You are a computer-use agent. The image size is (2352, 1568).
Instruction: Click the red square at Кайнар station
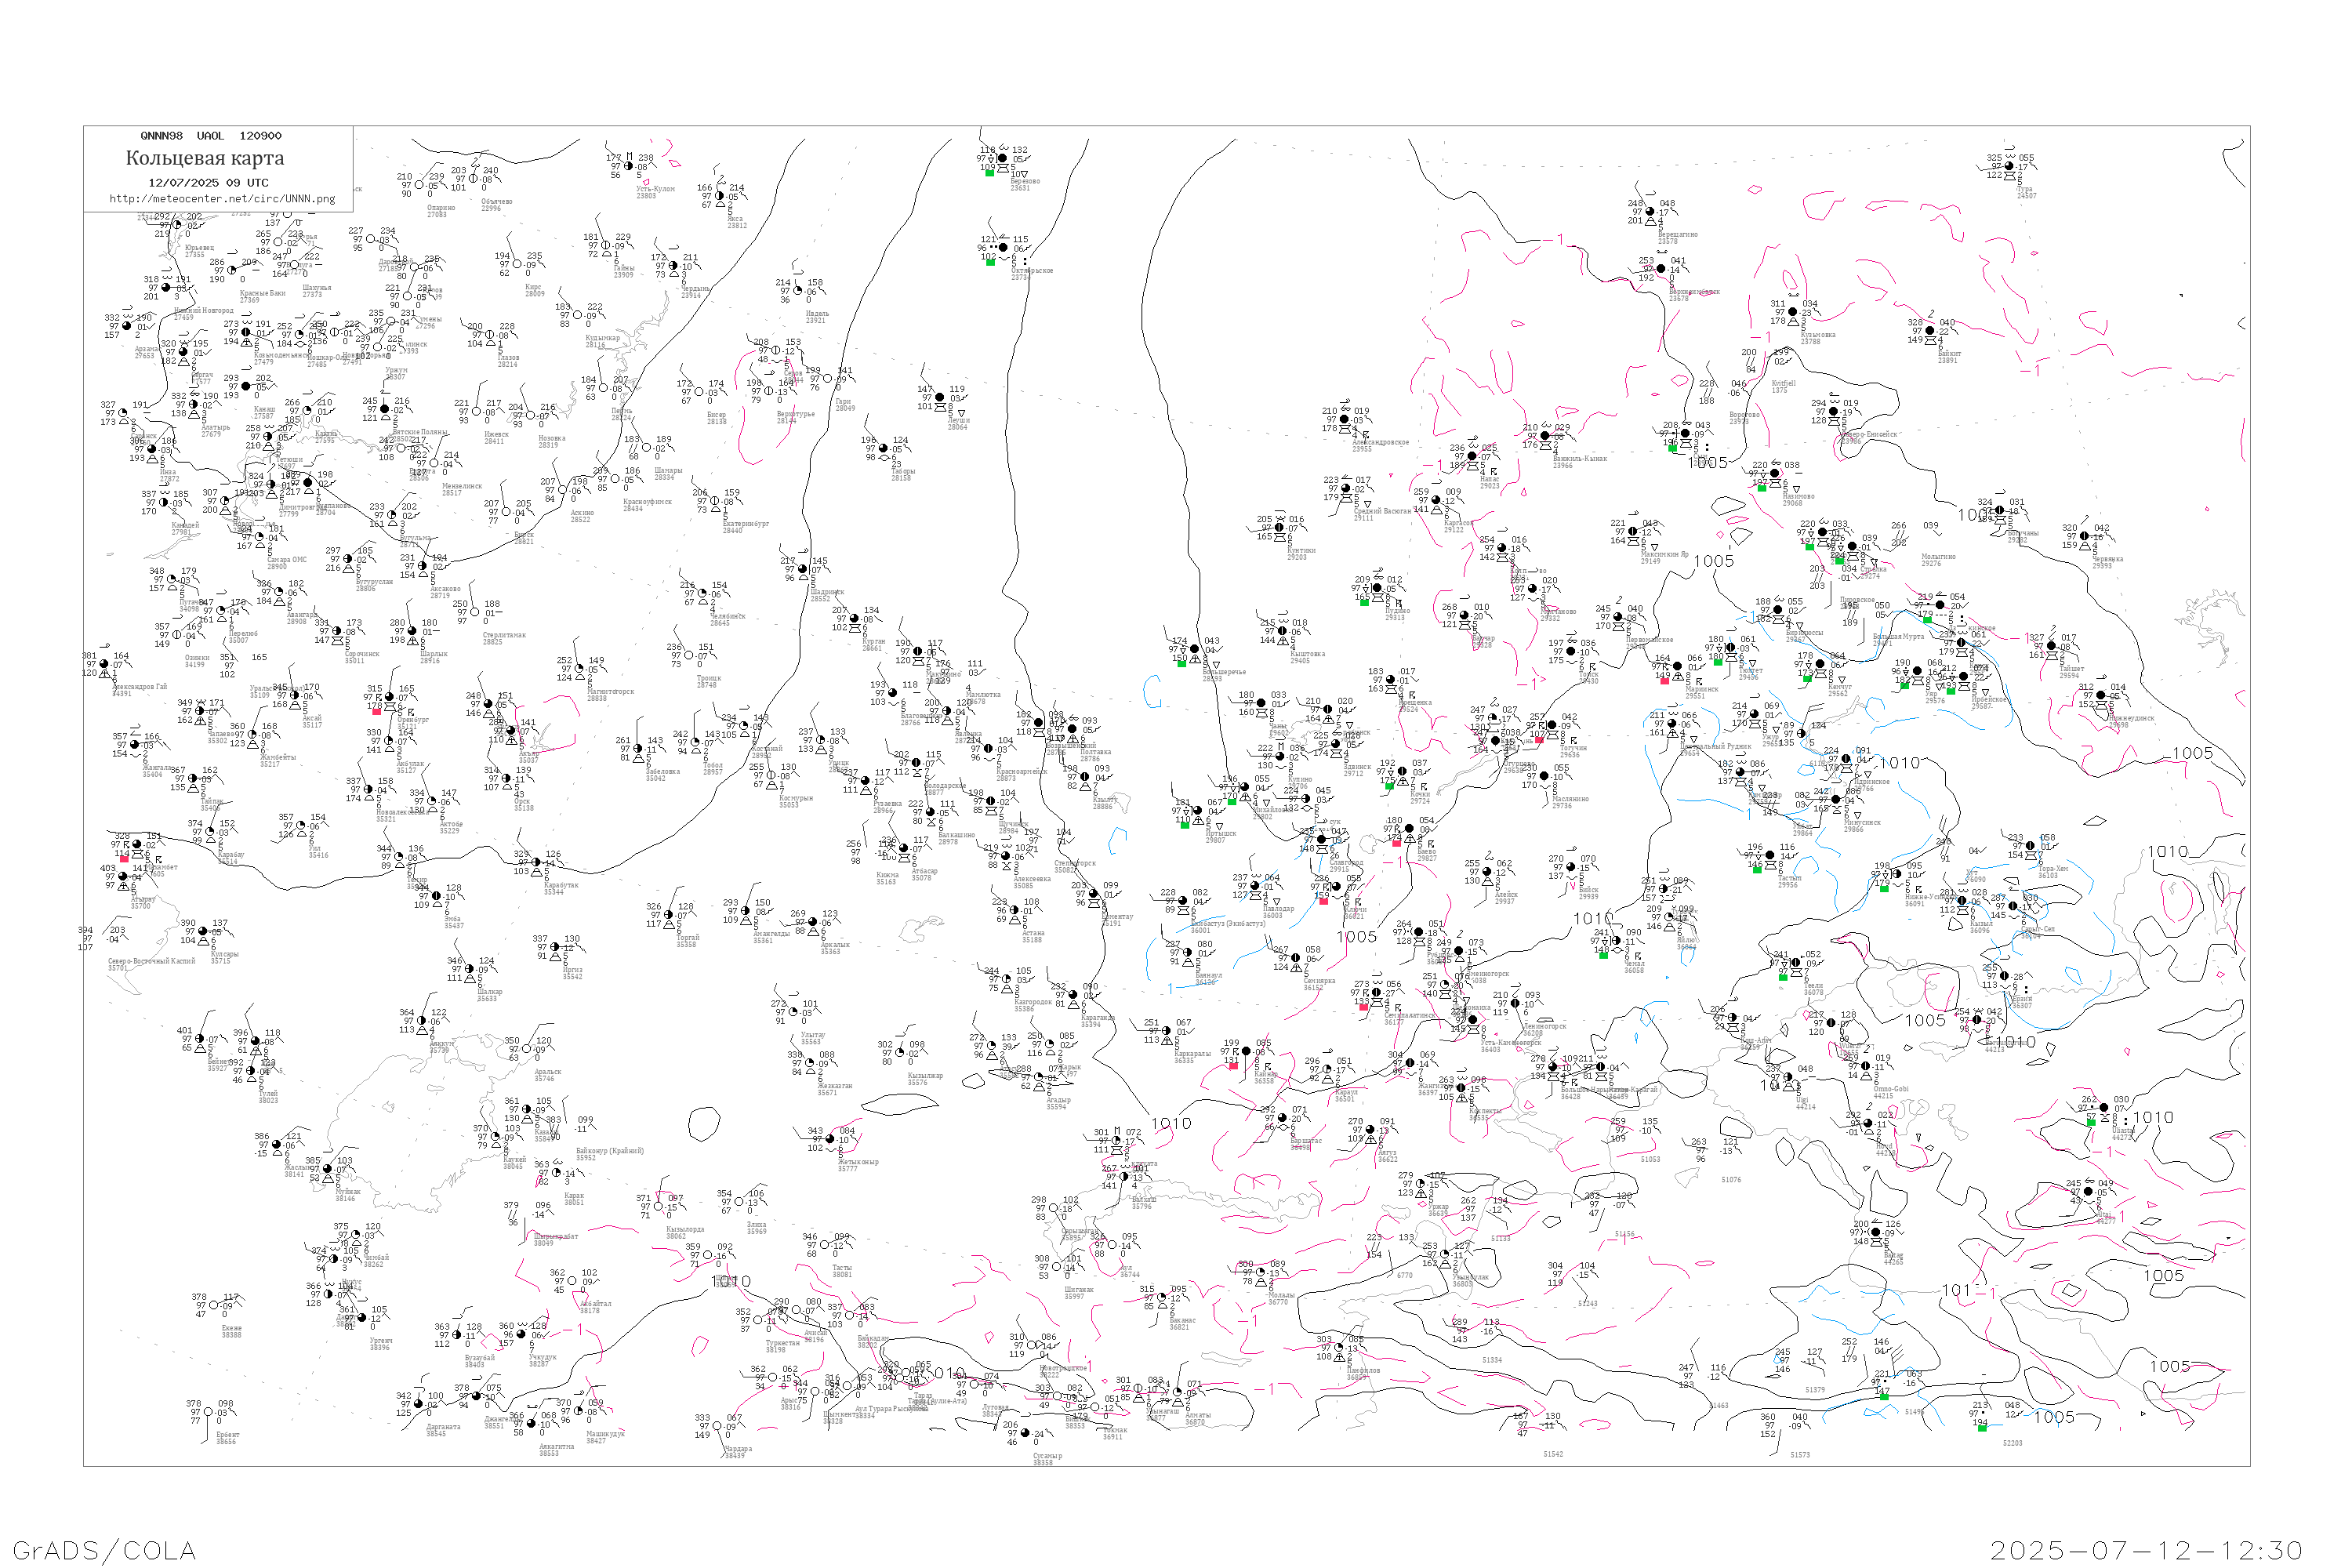(x=1233, y=1066)
